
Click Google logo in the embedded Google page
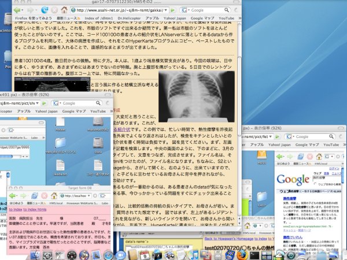(x=293, y=179)
